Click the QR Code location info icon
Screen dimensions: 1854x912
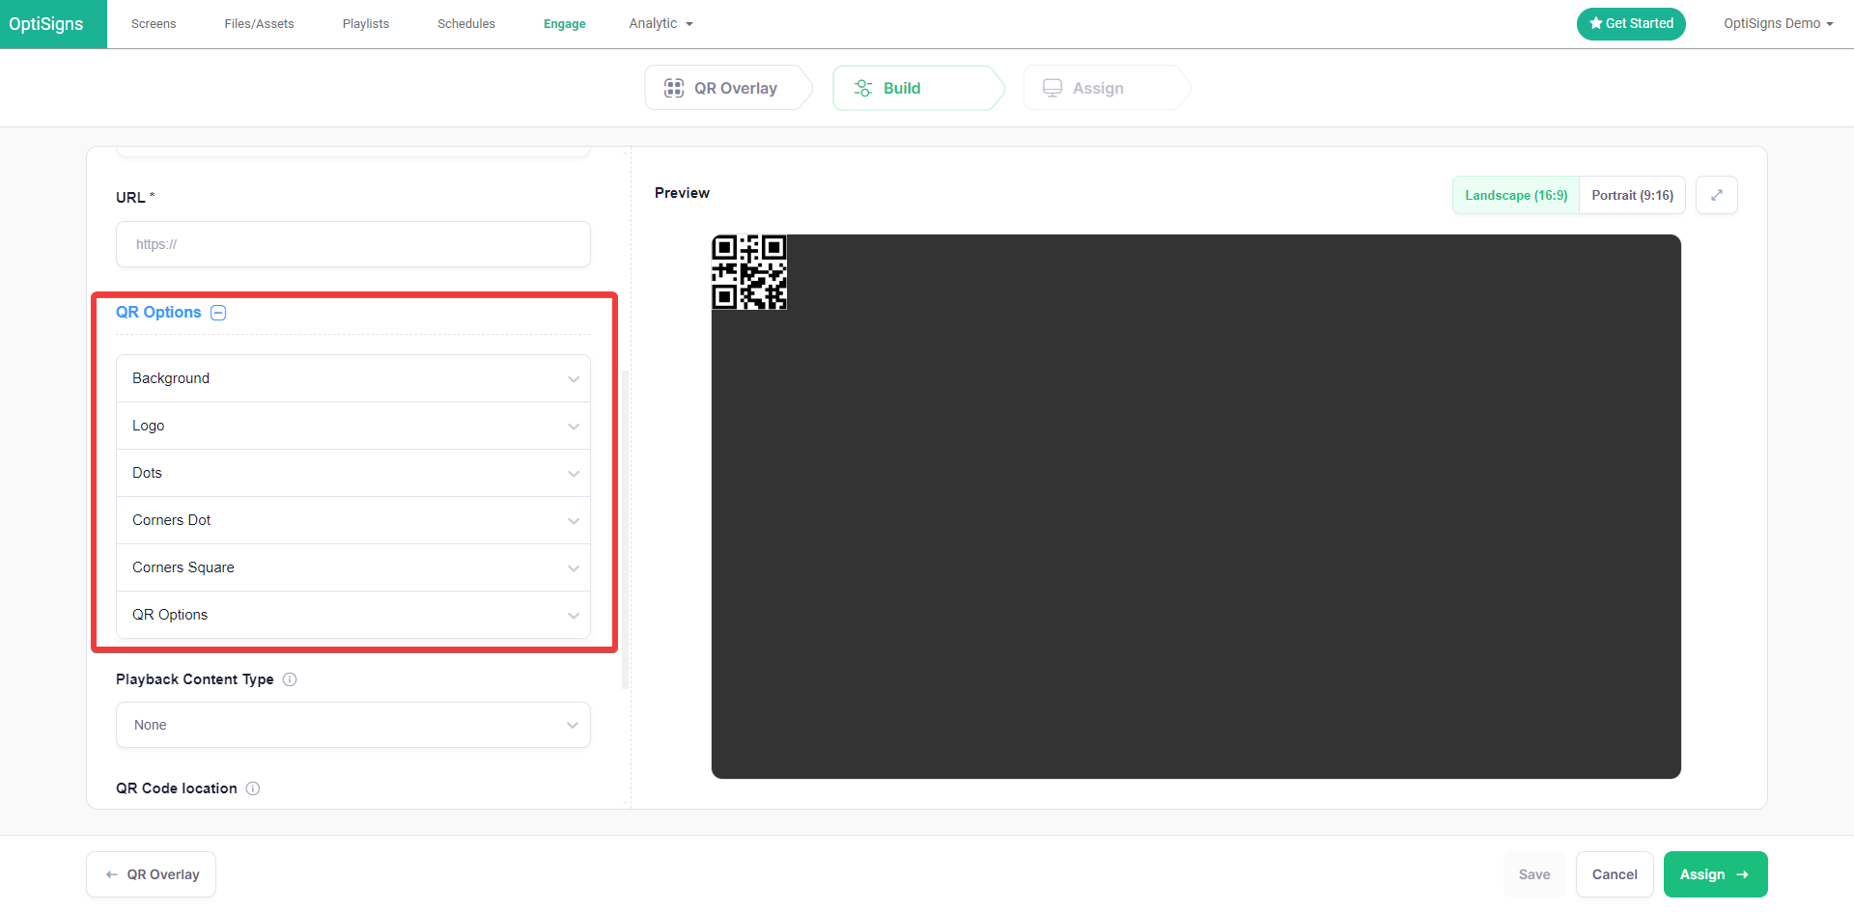pyautogui.click(x=253, y=788)
